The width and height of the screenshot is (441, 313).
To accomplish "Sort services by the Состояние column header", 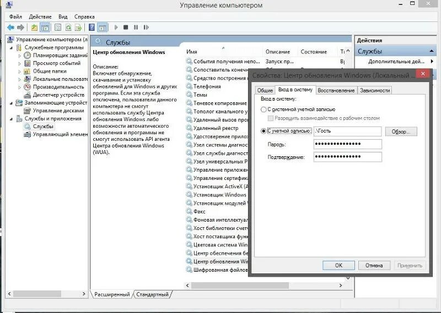I will coord(318,52).
